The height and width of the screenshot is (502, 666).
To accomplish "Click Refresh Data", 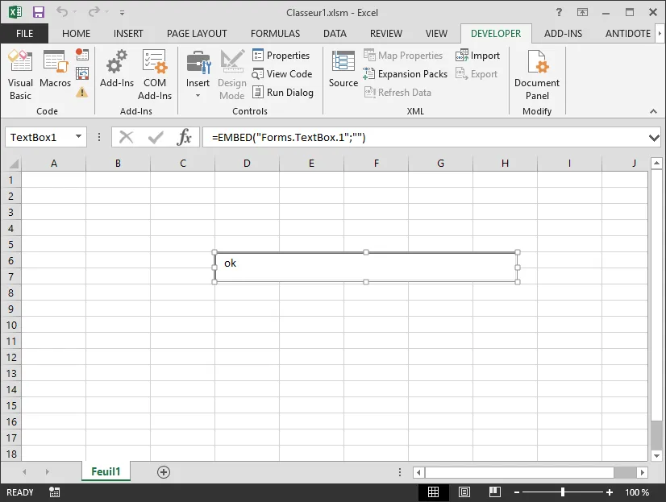I will point(398,92).
